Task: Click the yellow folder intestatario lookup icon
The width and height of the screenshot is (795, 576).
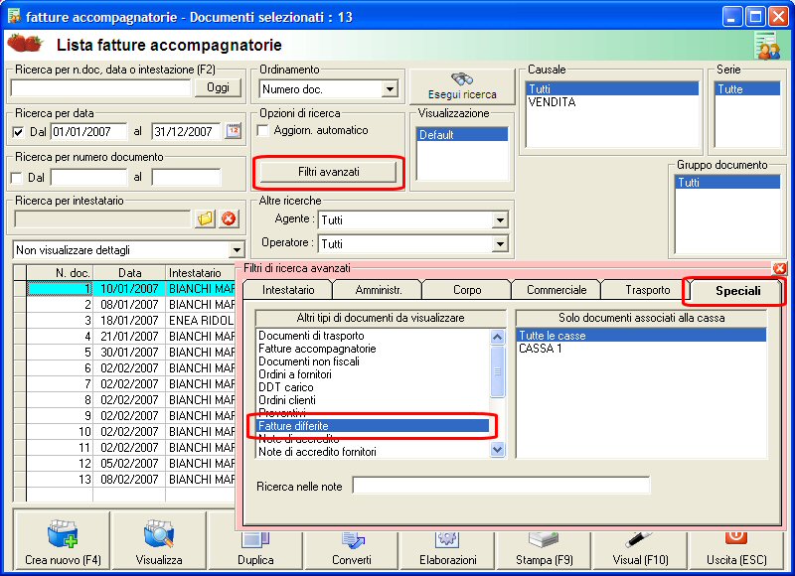Action: [206, 218]
